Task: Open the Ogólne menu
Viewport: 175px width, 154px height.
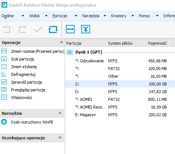Action: click(x=7, y=16)
